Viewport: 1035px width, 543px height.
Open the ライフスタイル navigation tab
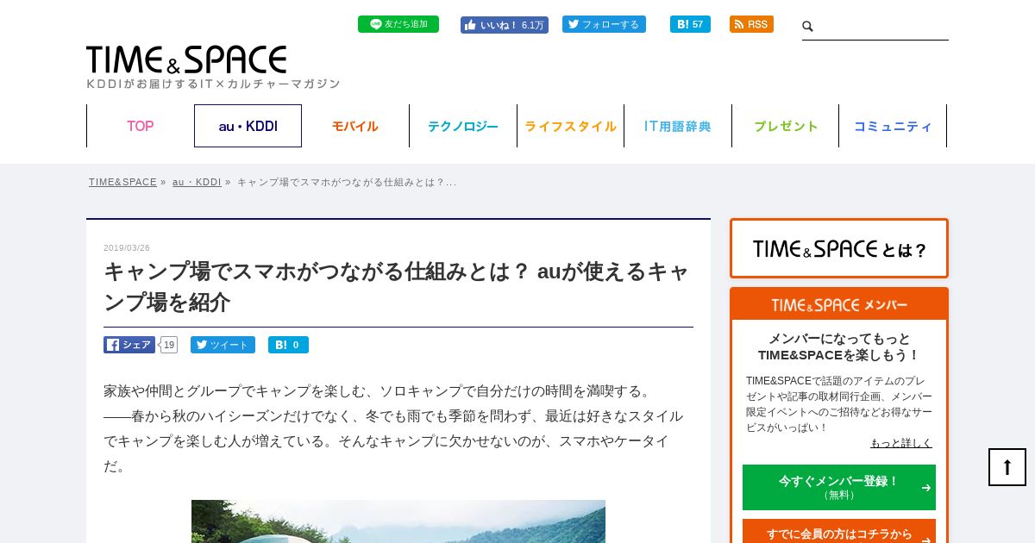(x=570, y=126)
